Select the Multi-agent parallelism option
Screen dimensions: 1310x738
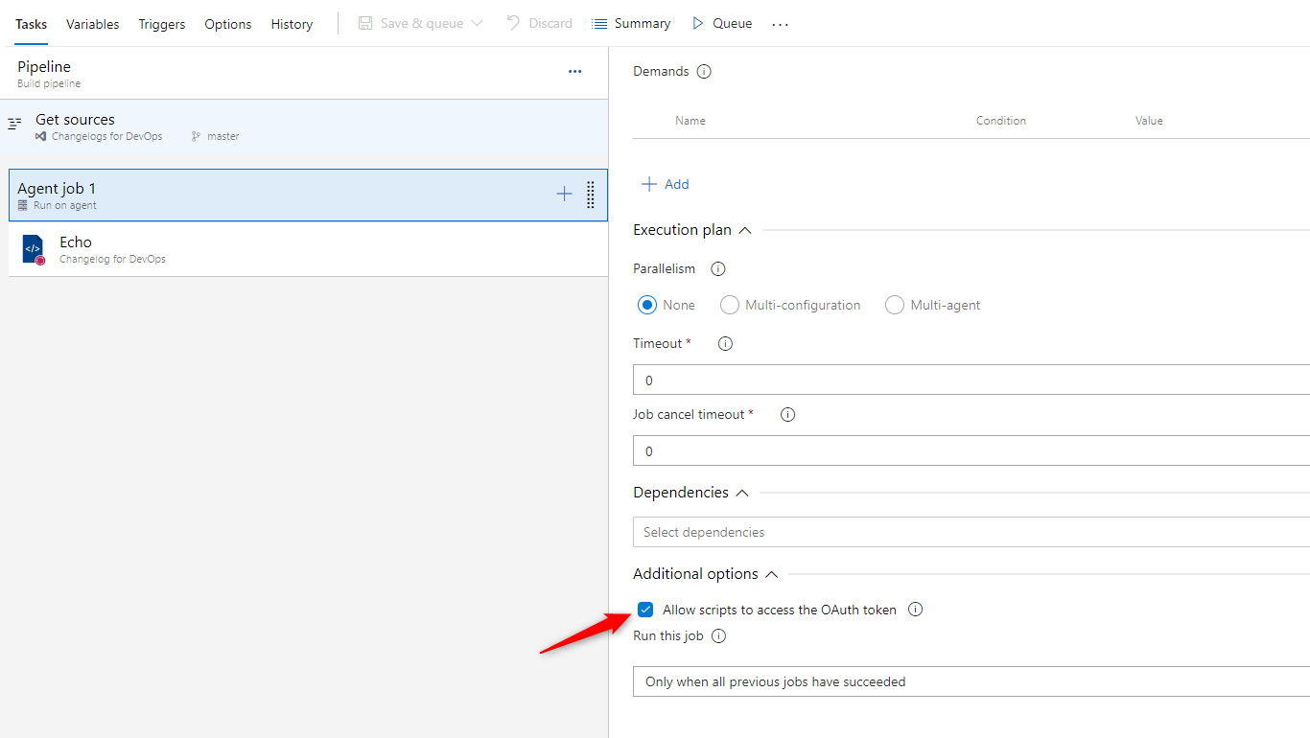click(x=895, y=306)
